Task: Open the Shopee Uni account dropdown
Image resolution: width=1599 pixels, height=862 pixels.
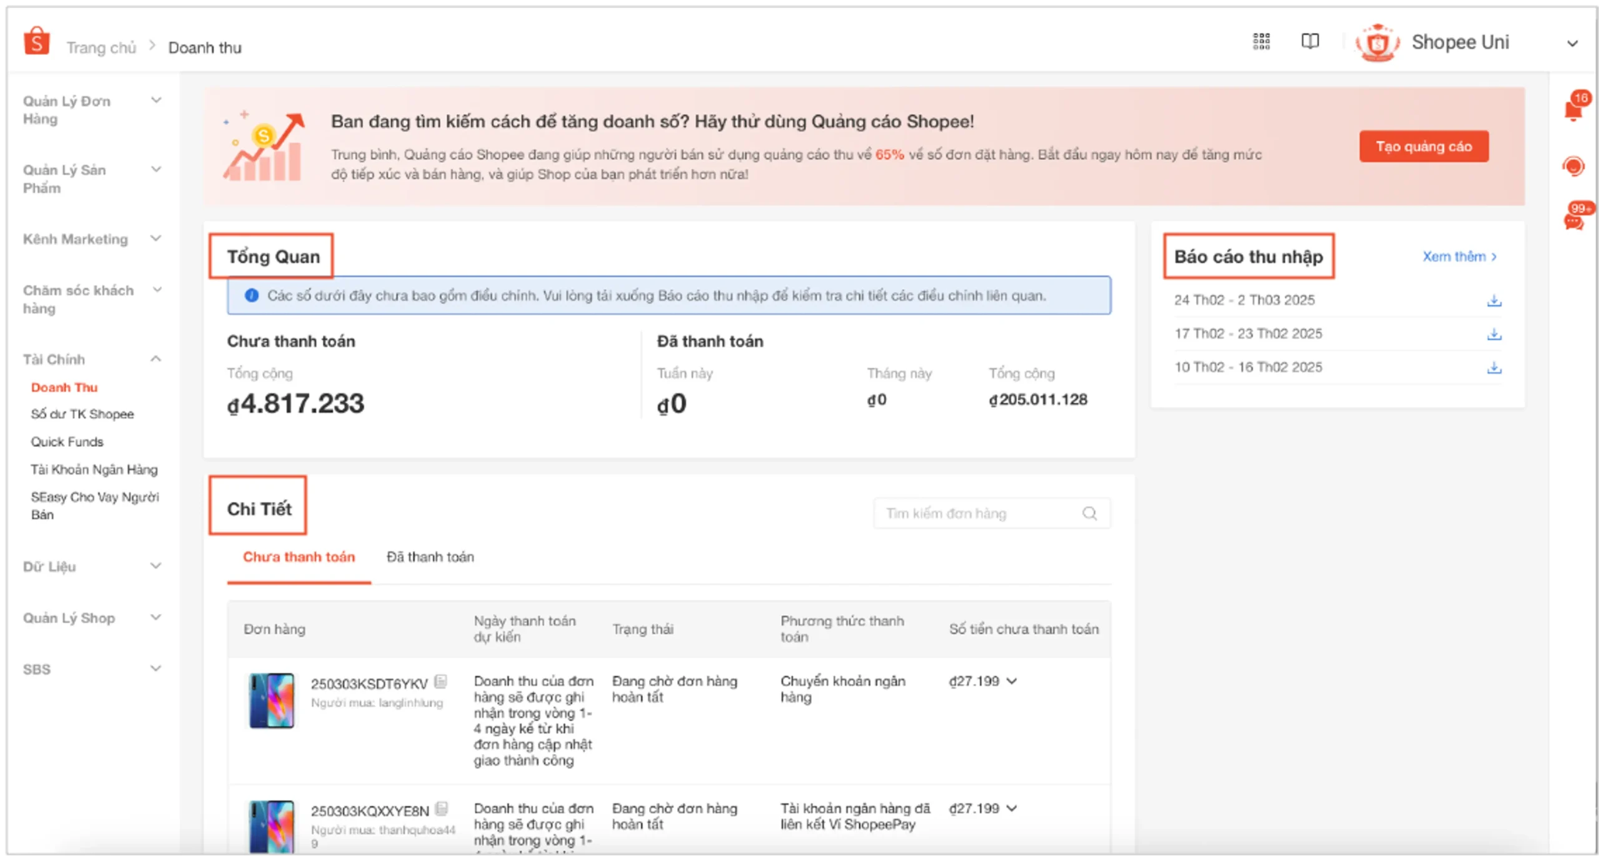Action: [1572, 44]
